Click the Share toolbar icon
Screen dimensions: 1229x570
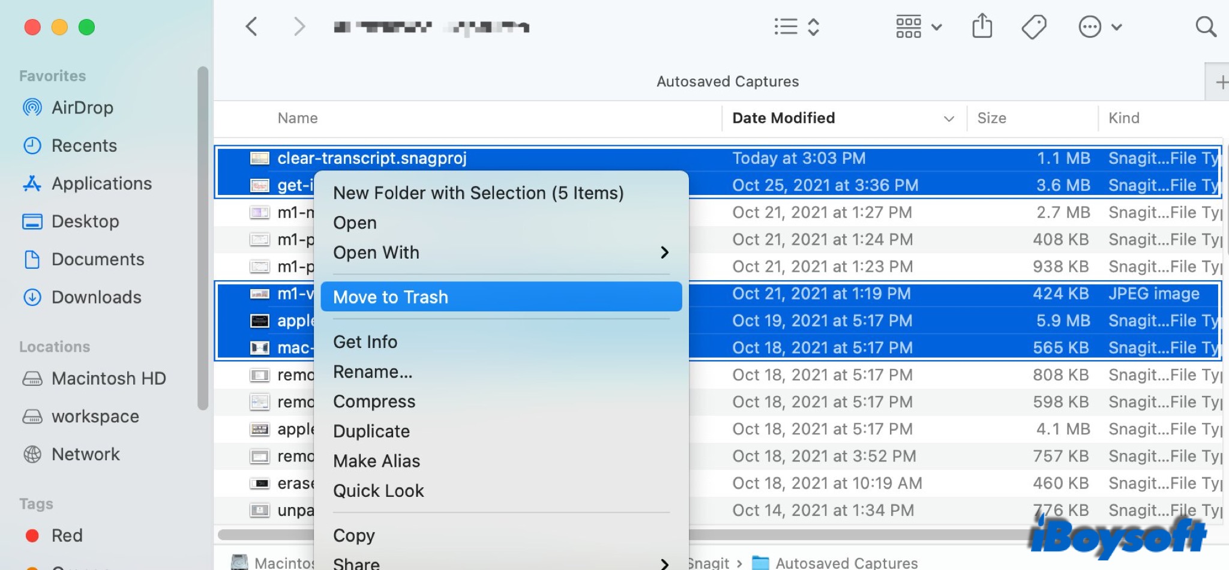click(982, 27)
